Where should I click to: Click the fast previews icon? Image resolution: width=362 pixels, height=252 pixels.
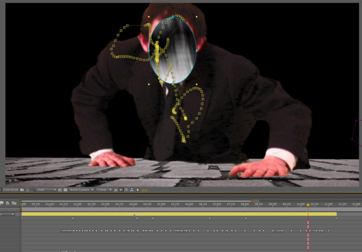[x=120, y=190]
